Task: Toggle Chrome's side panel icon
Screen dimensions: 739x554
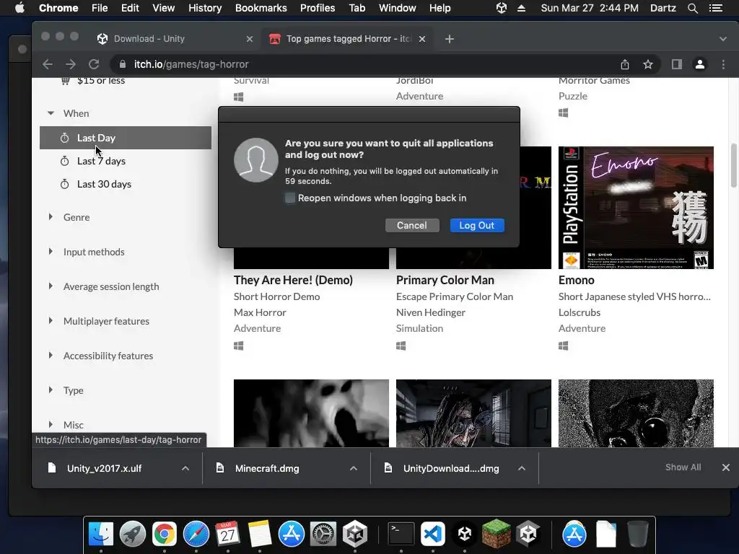Action: (x=677, y=64)
